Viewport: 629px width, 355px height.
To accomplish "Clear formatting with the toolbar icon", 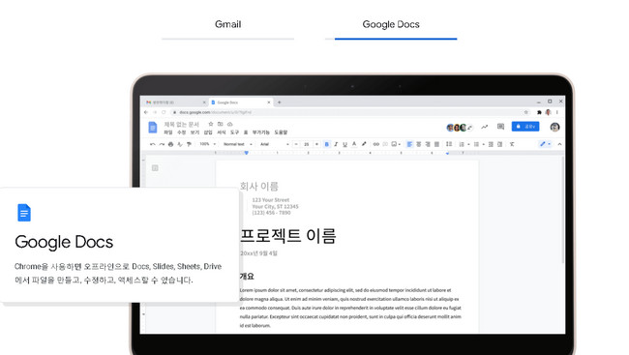I will (x=512, y=144).
